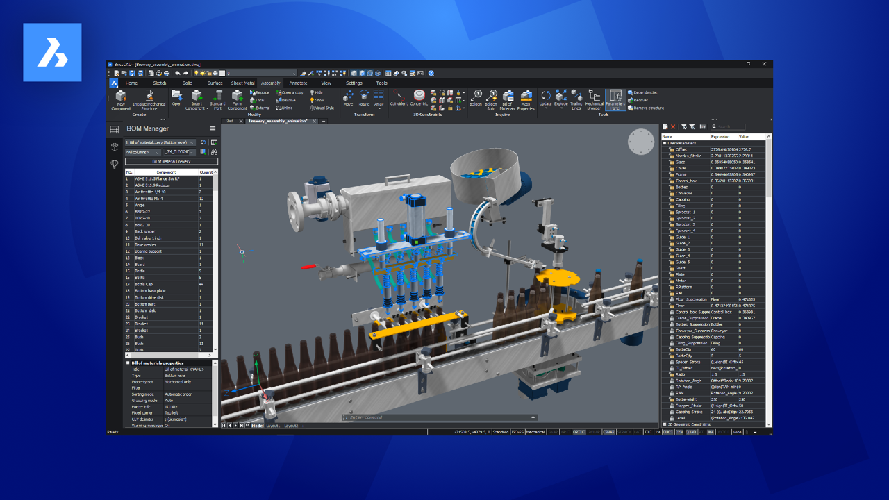Screen dimensions: 889x500
Task: Click the Standard Part icon
Action: click(x=217, y=99)
